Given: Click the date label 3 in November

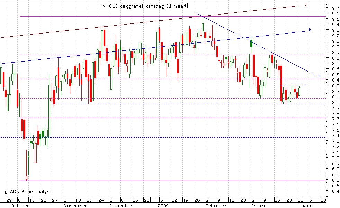Looking at the screenshot, I should click(x=65, y=200).
